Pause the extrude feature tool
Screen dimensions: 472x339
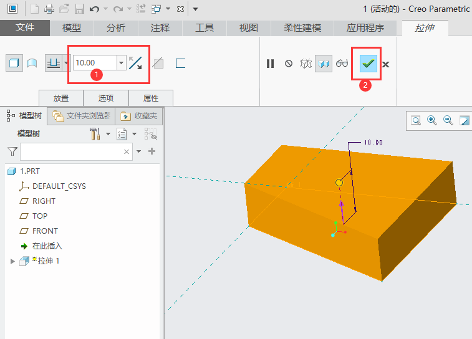click(271, 64)
